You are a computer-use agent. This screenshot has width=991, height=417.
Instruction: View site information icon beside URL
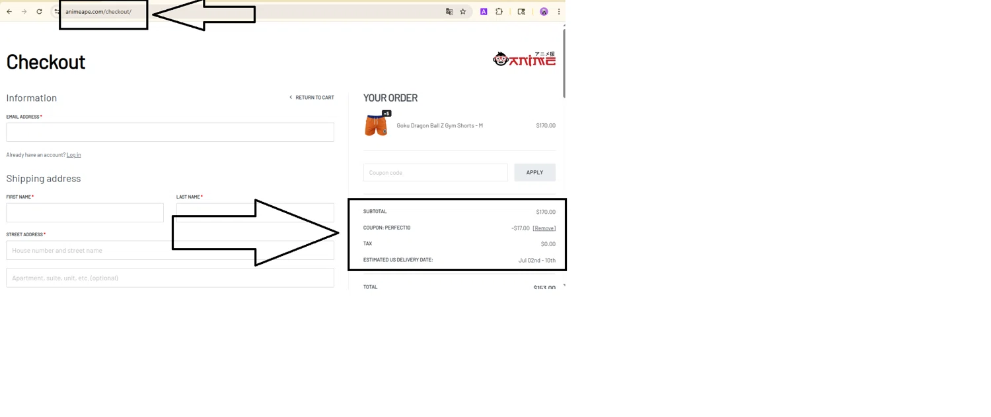coord(57,11)
